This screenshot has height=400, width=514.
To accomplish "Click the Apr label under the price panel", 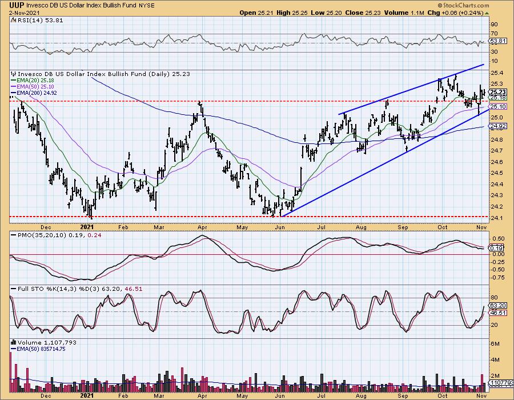I will tap(203, 227).
